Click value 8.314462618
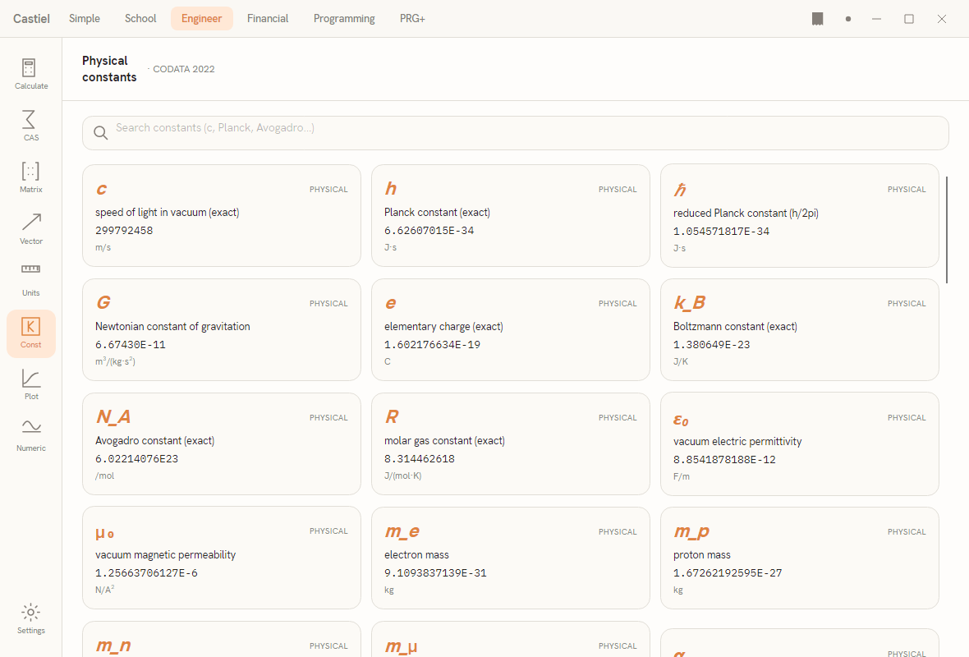The width and height of the screenshot is (969, 657). click(x=419, y=459)
